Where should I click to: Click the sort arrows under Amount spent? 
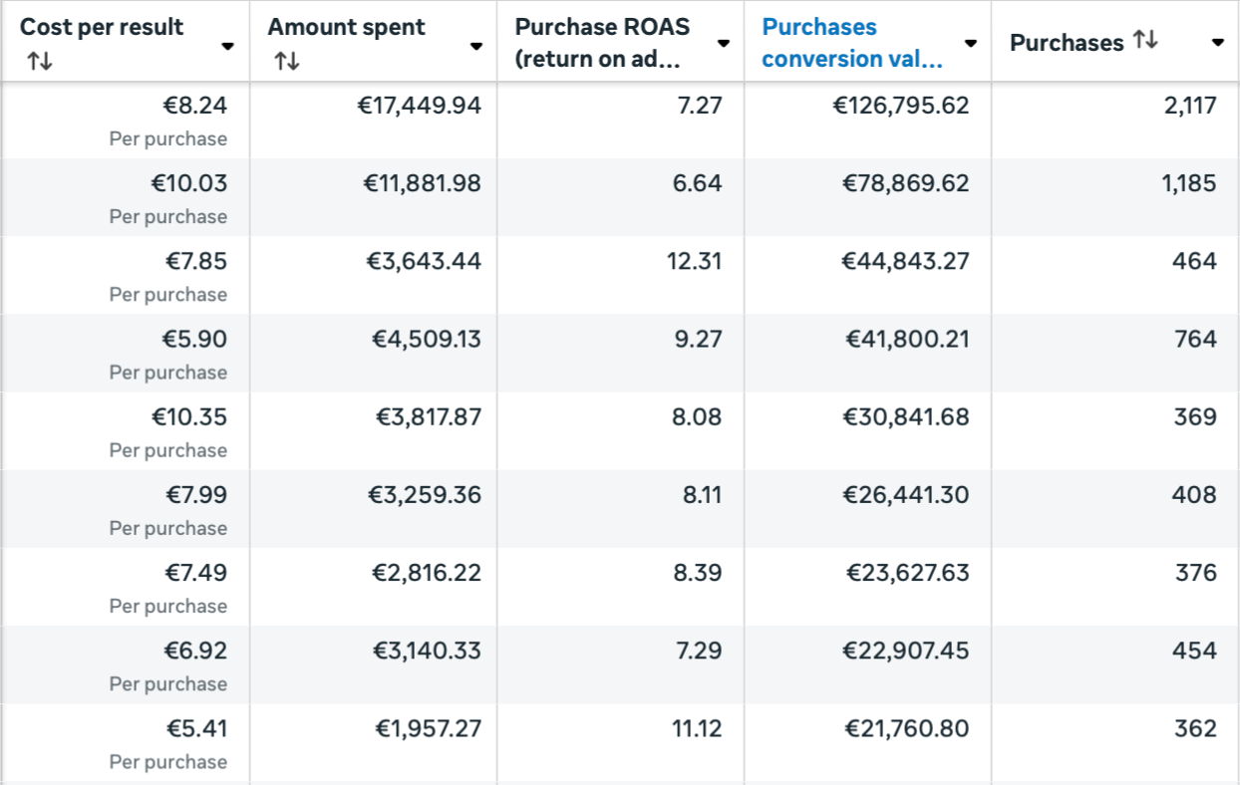tap(287, 61)
